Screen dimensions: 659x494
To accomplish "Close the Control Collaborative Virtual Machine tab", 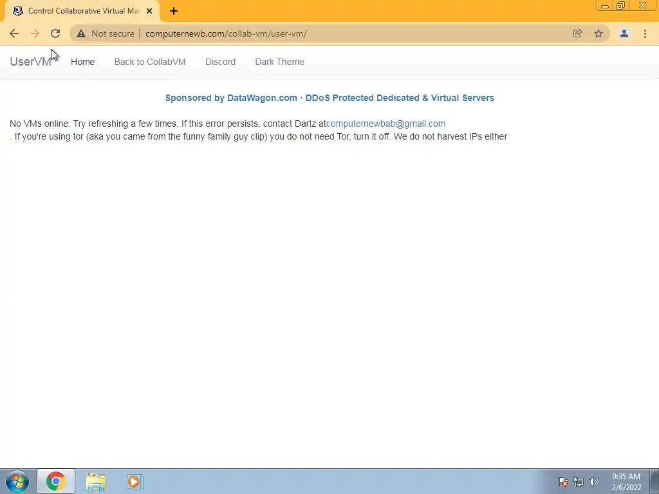I will tap(149, 11).
